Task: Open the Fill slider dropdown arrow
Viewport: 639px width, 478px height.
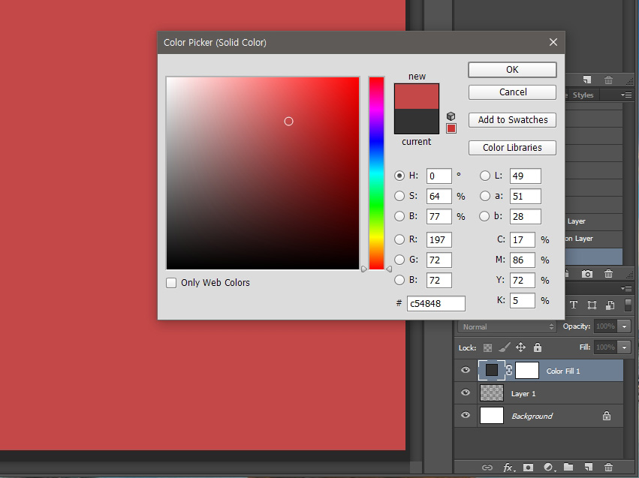Action: click(x=624, y=347)
